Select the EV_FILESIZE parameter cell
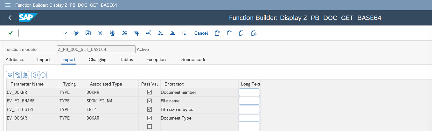Screen dimensions: 432x131 [x=33, y=109]
